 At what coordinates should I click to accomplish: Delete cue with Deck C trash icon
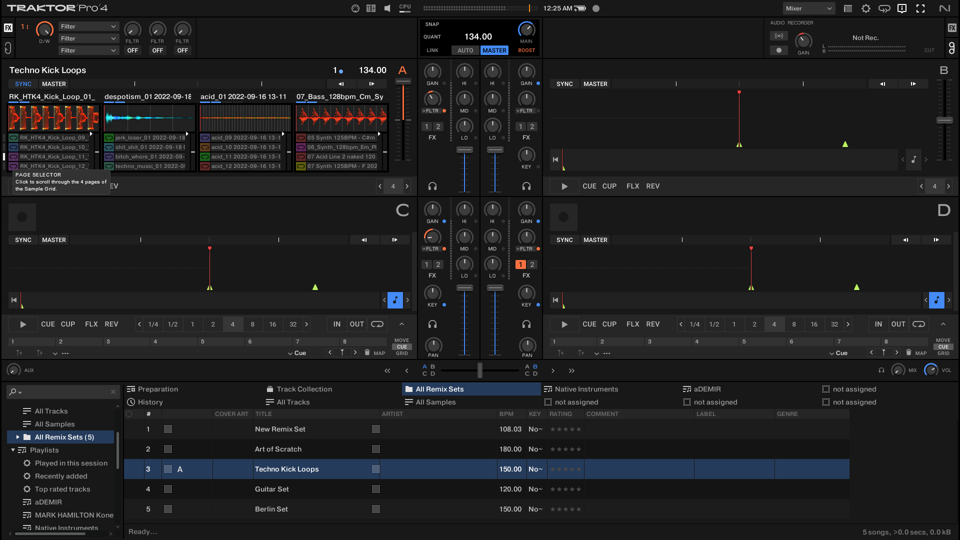pyautogui.click(x=367, y=352)
